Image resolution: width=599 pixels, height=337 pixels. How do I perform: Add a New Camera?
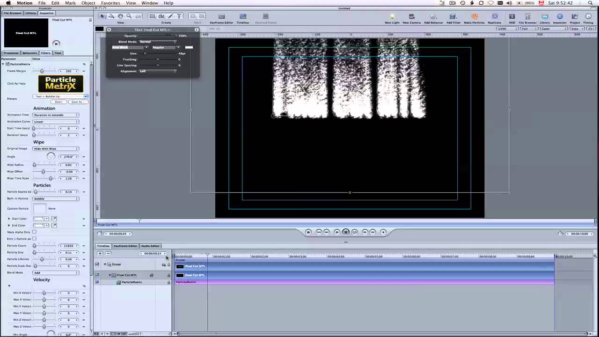412,18
